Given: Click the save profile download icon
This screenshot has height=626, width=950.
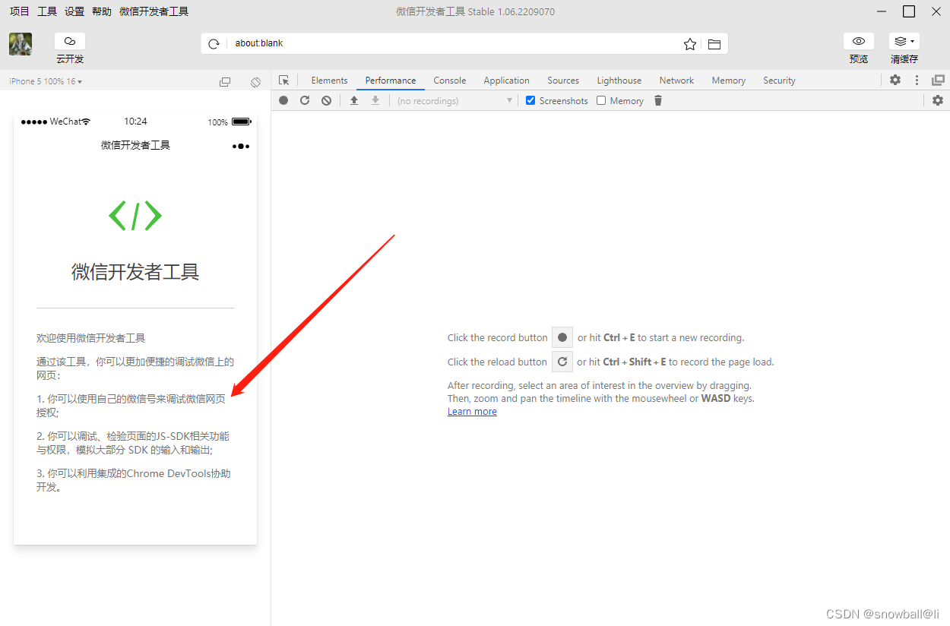Looking at the screenshot, I should [375, 100].
